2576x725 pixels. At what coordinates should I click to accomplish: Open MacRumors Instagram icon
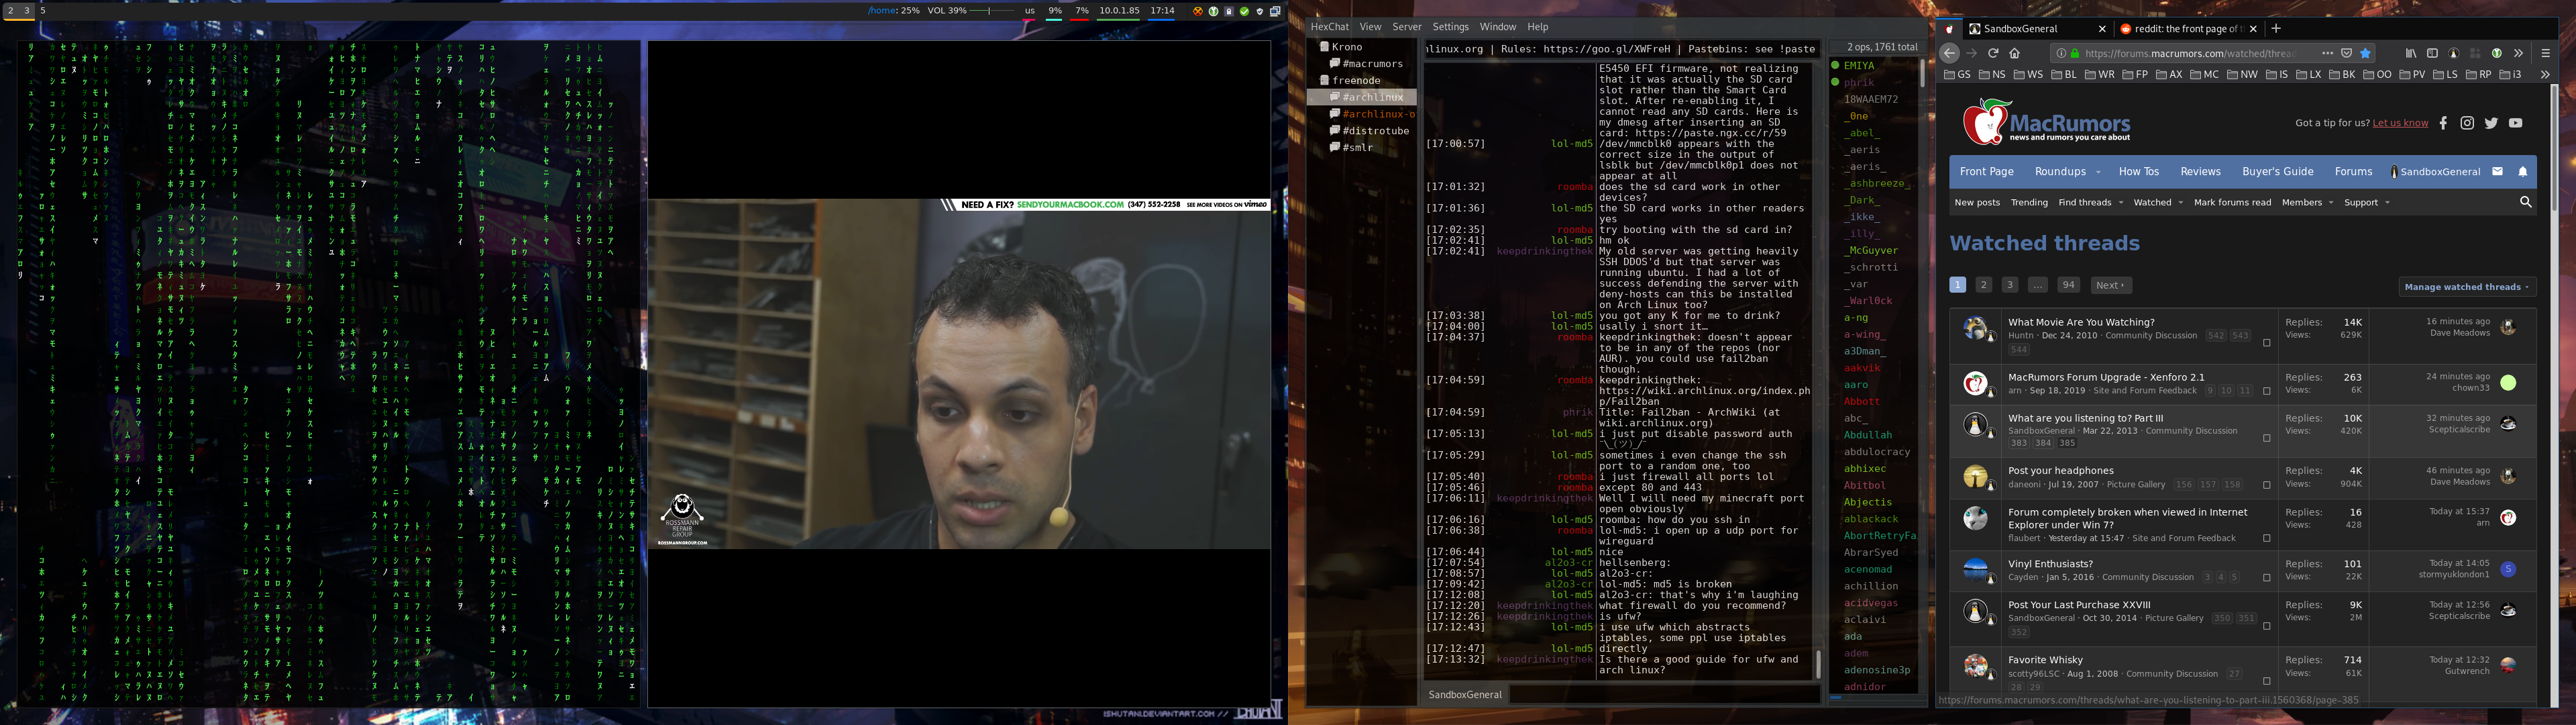pos(2467,123)
